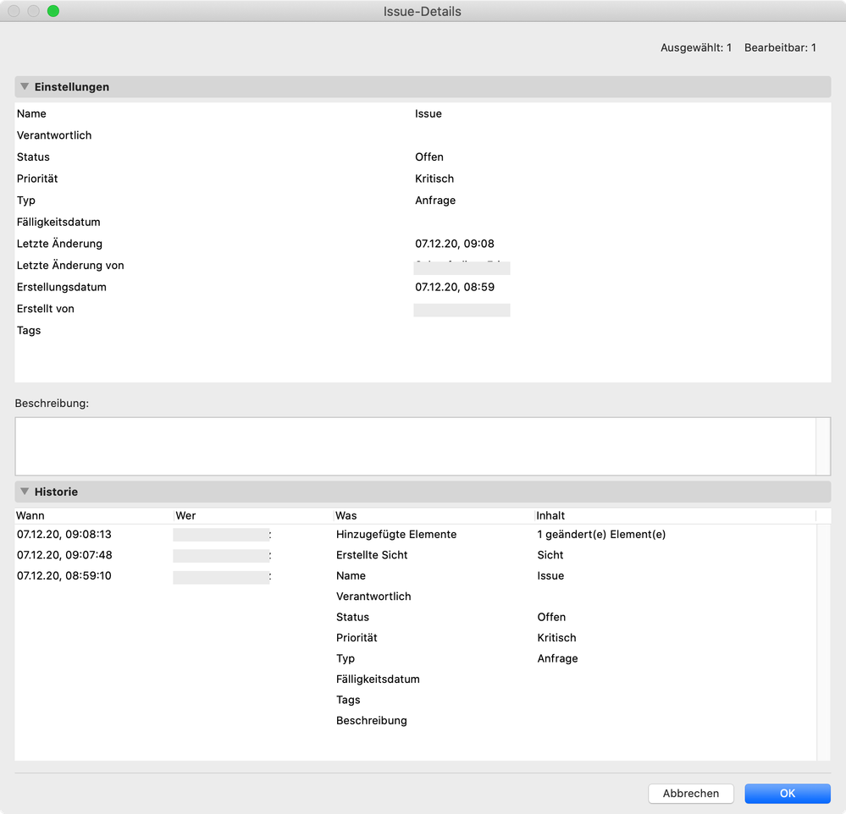Click the Wer column header
The image size is (846, 814).
[x=254, y=515]
